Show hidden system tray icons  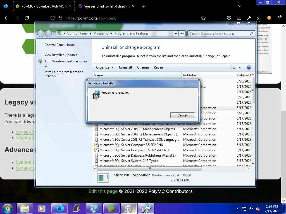click(237, 209)
